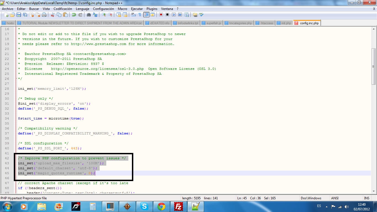The height and width of the screenshot is (212, 377).
Task: Click the Open file toolbar icon
Action: [x=12, y=15]
